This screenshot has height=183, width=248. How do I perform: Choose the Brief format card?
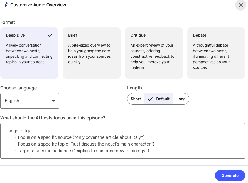(x=92, y=53)
